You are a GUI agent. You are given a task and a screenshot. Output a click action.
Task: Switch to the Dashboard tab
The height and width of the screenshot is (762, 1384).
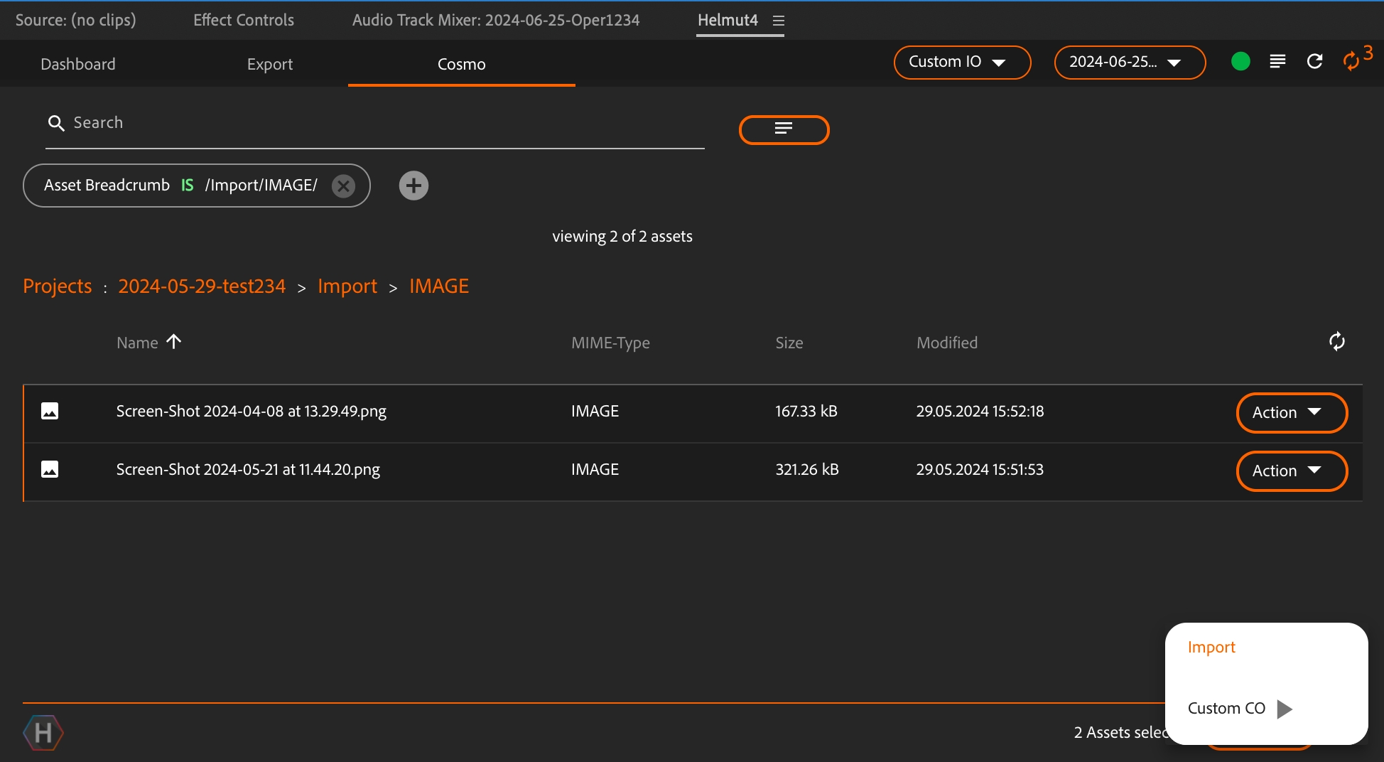click(x=78, y=64)
